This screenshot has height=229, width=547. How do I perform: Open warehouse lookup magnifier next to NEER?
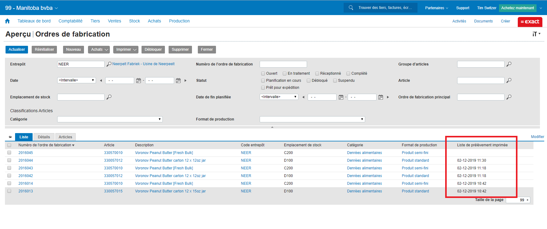(109, 64)
